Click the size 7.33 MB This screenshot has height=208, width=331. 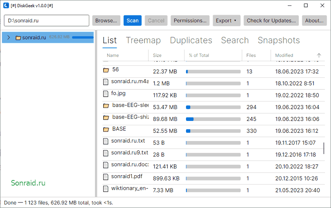(163, 190)
